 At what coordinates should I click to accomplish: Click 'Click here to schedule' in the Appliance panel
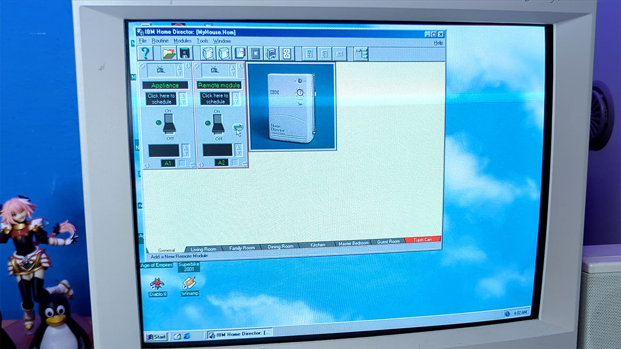tap(162, 99)
